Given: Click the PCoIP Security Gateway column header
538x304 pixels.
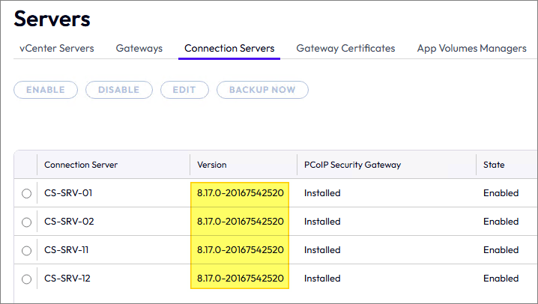Looking at the screenshot, I should click(x=352, y=165).
